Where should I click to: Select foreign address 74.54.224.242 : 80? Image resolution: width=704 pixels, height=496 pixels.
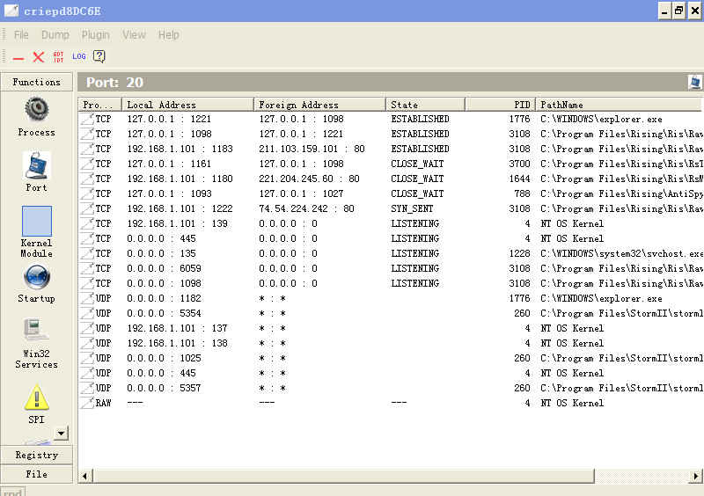pyautogui.click(x=306, y=208)
